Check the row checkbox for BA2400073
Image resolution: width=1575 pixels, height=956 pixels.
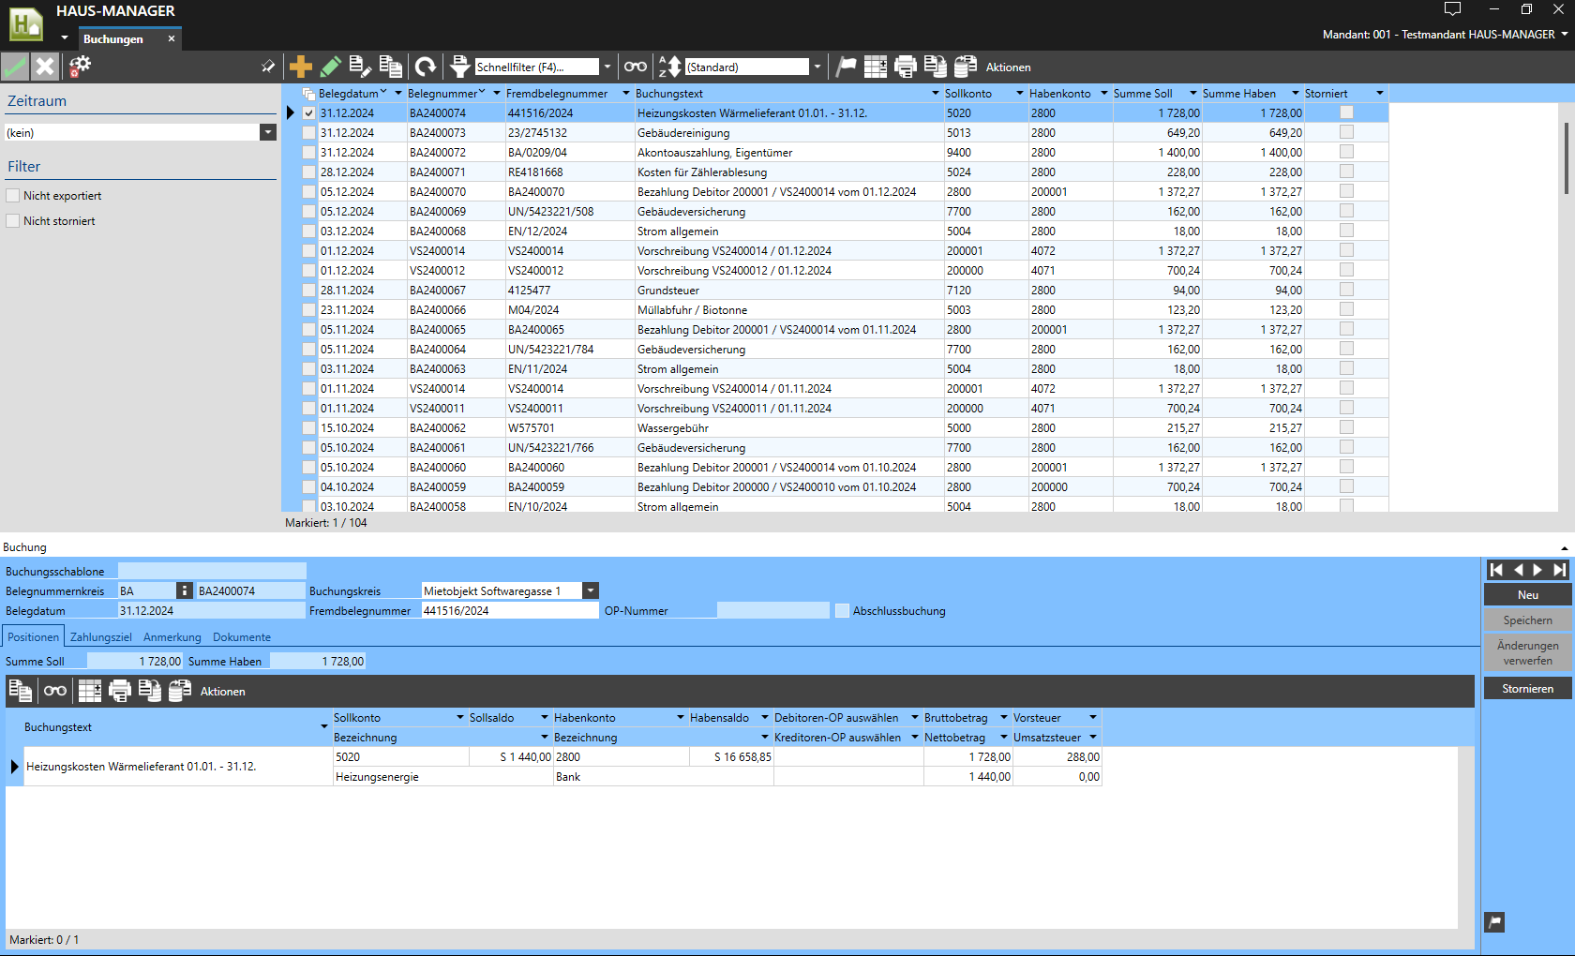tap(308, 133)
